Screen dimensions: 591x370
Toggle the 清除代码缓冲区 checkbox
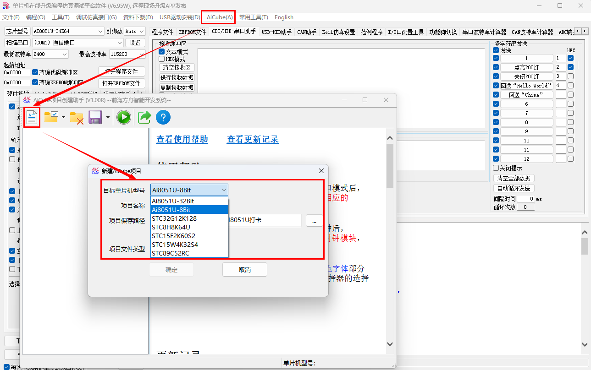tap(35, 72)
